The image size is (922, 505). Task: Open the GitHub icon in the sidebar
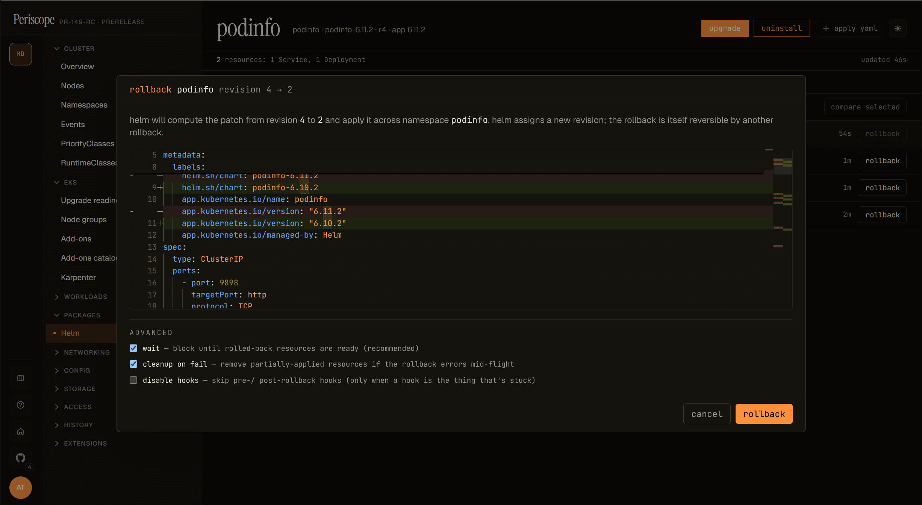click(21, 458)
